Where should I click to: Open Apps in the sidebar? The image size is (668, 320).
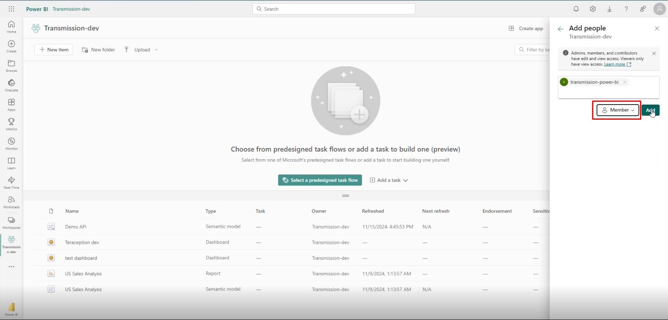pyautogui.click(x=11, y=105)
